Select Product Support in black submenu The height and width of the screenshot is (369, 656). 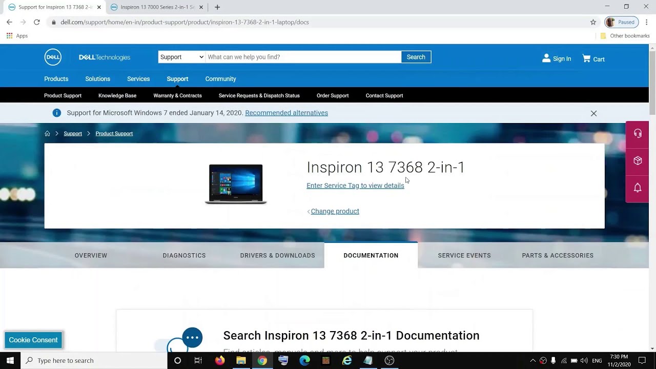[63, 95]
